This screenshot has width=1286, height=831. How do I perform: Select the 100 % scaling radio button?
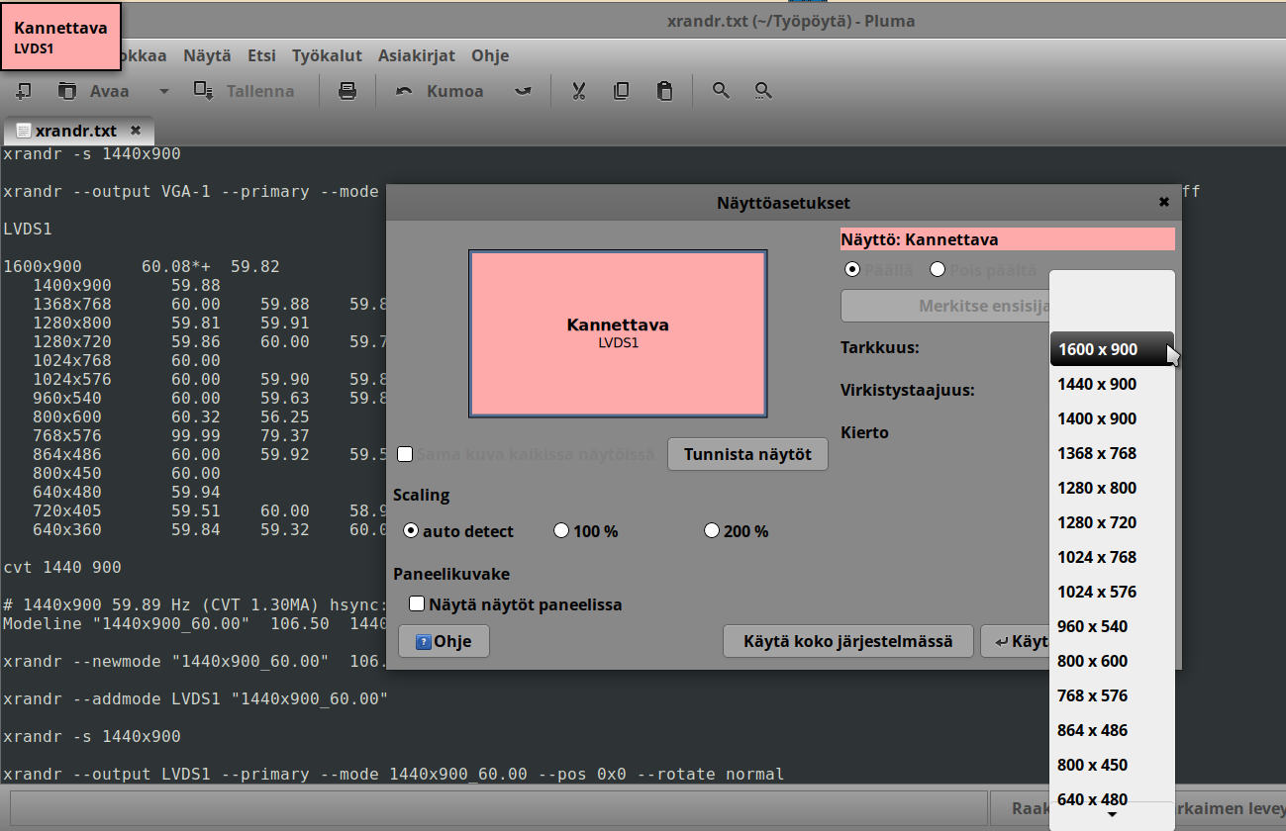pos(561,530)
